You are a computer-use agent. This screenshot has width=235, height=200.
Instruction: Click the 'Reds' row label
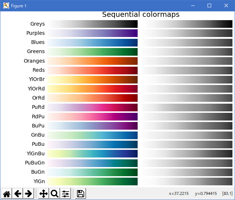pos(39,70)
